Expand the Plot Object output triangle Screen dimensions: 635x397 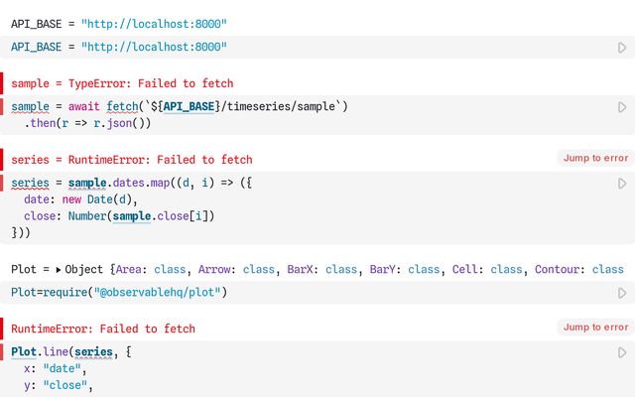coord(58,270)
